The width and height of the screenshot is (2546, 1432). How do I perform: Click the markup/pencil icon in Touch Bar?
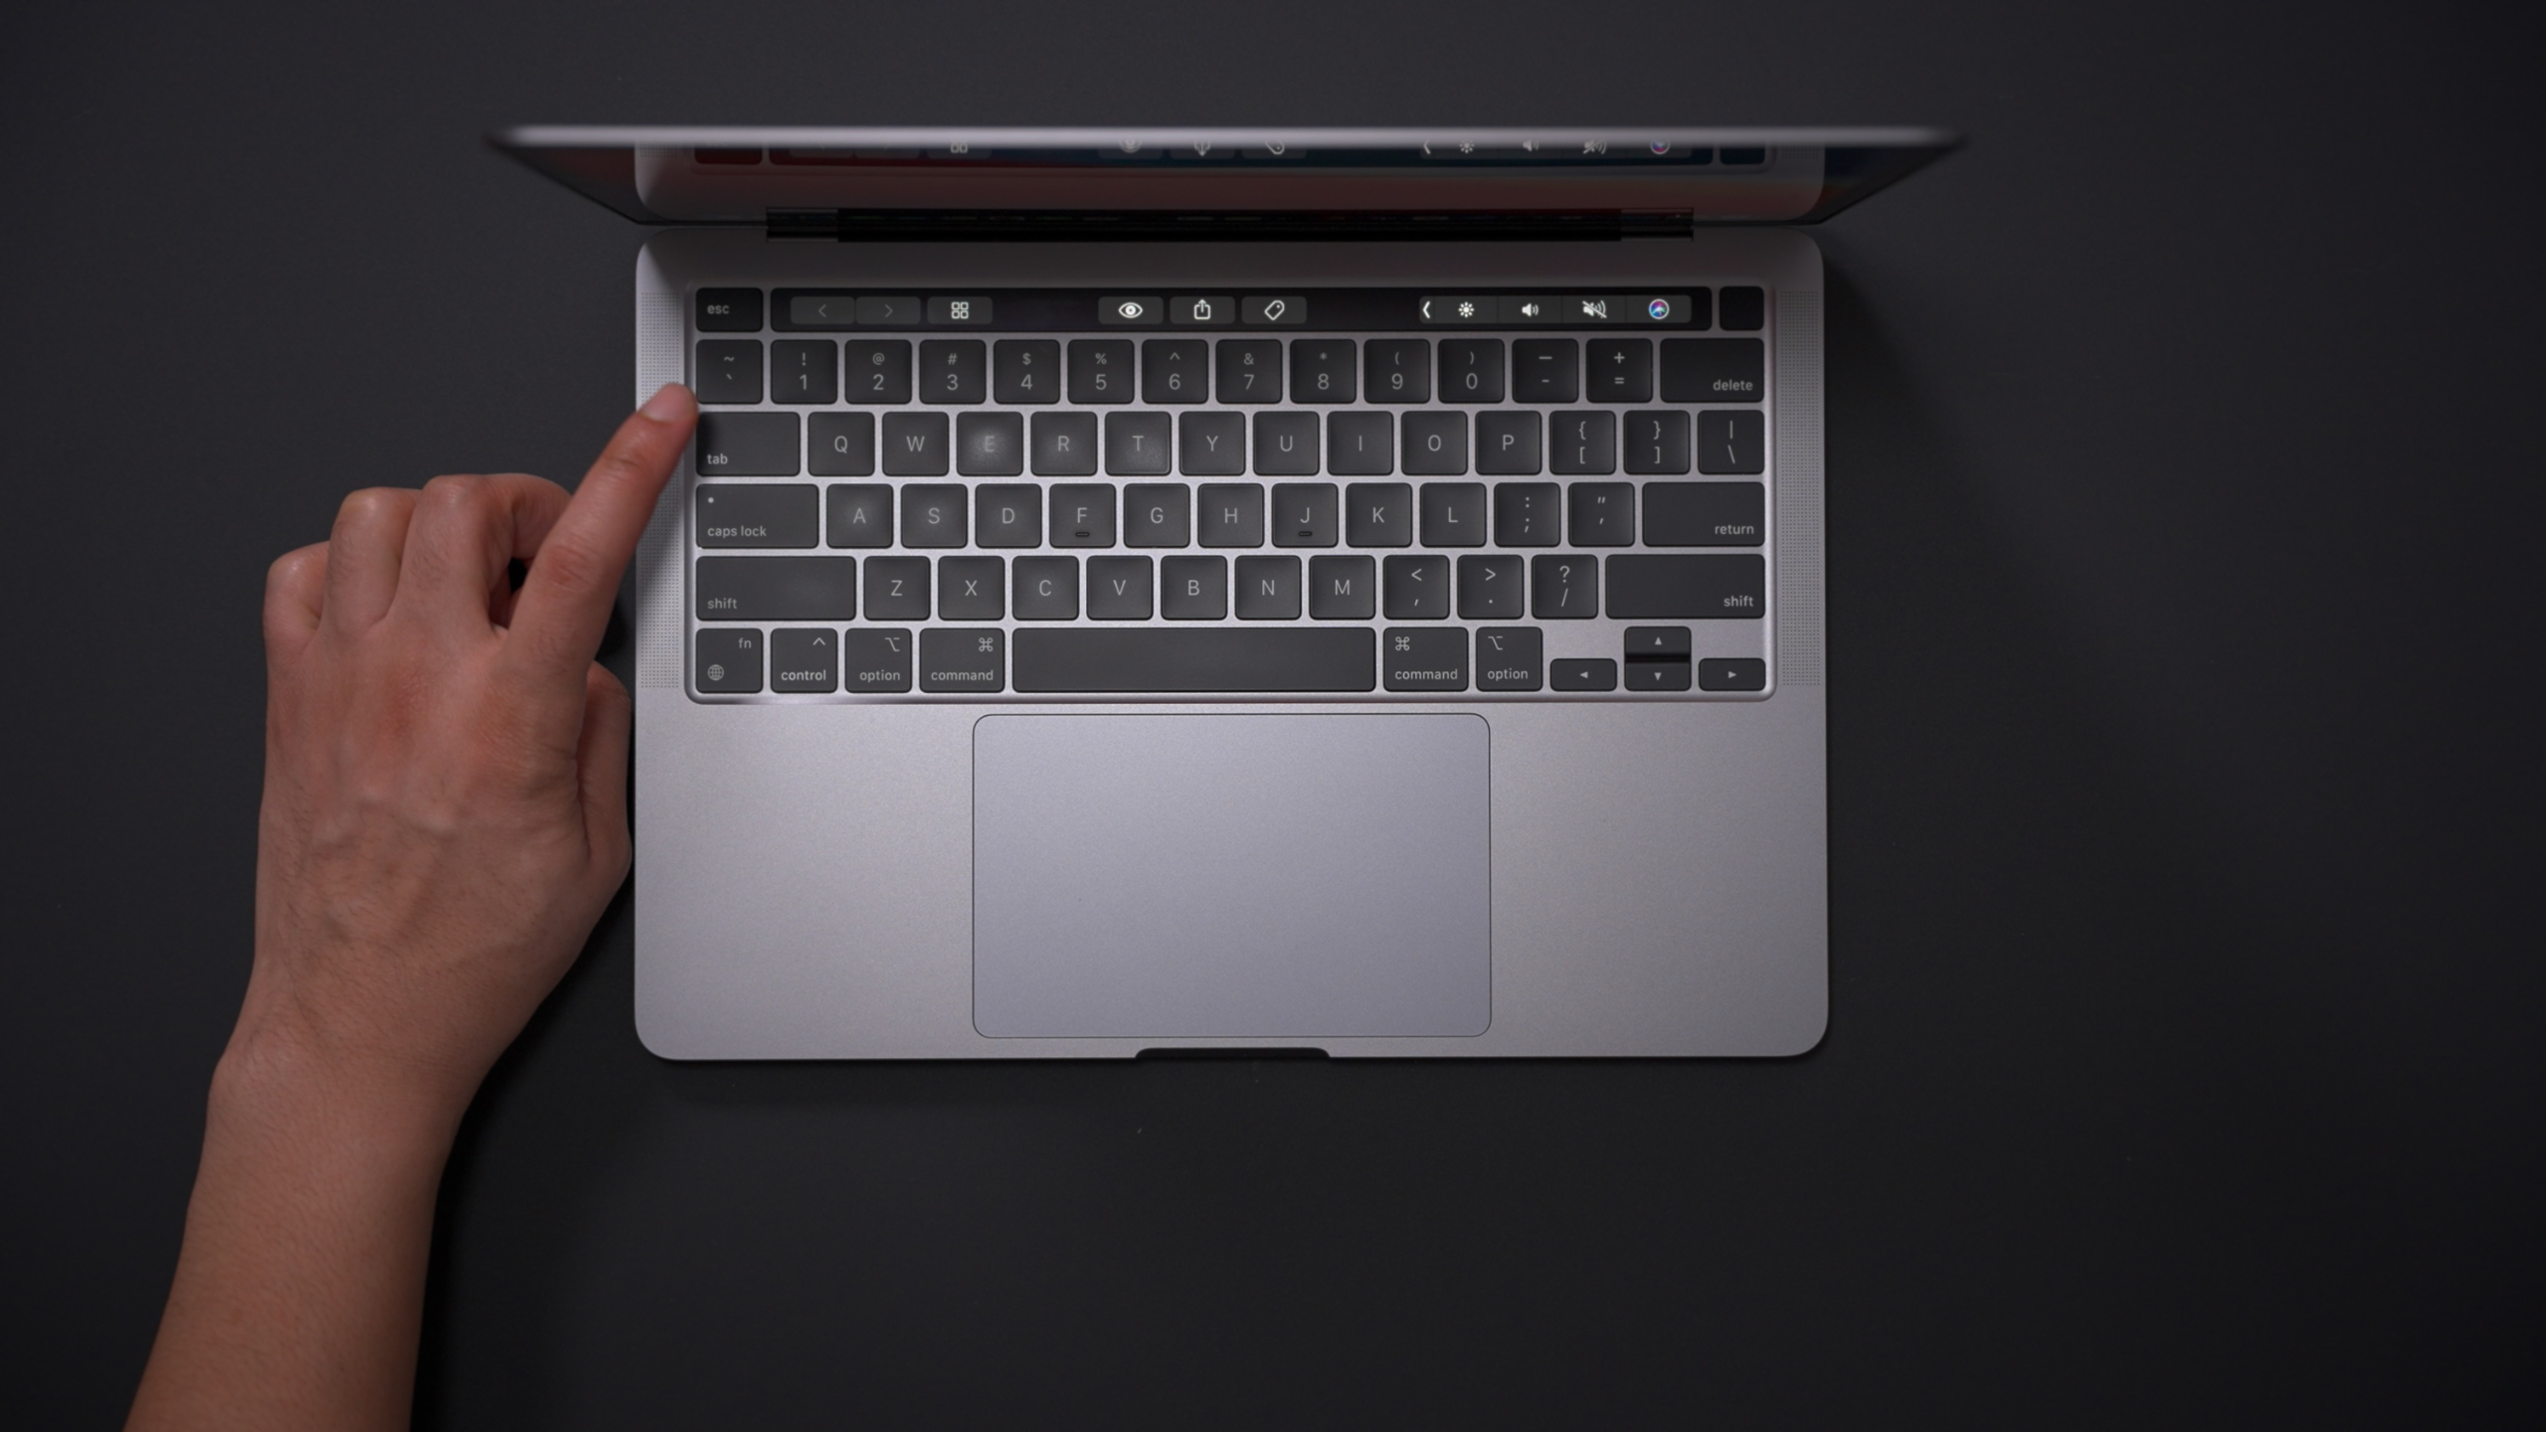[x=1275, y=309]
